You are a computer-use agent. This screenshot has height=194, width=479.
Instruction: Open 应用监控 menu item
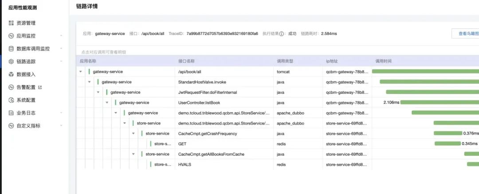(26, 36)
